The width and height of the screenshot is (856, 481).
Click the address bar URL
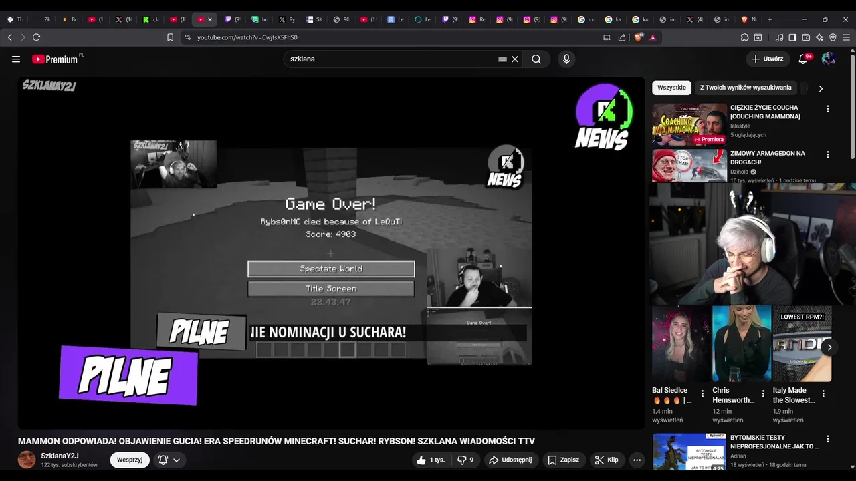point(247,37)
